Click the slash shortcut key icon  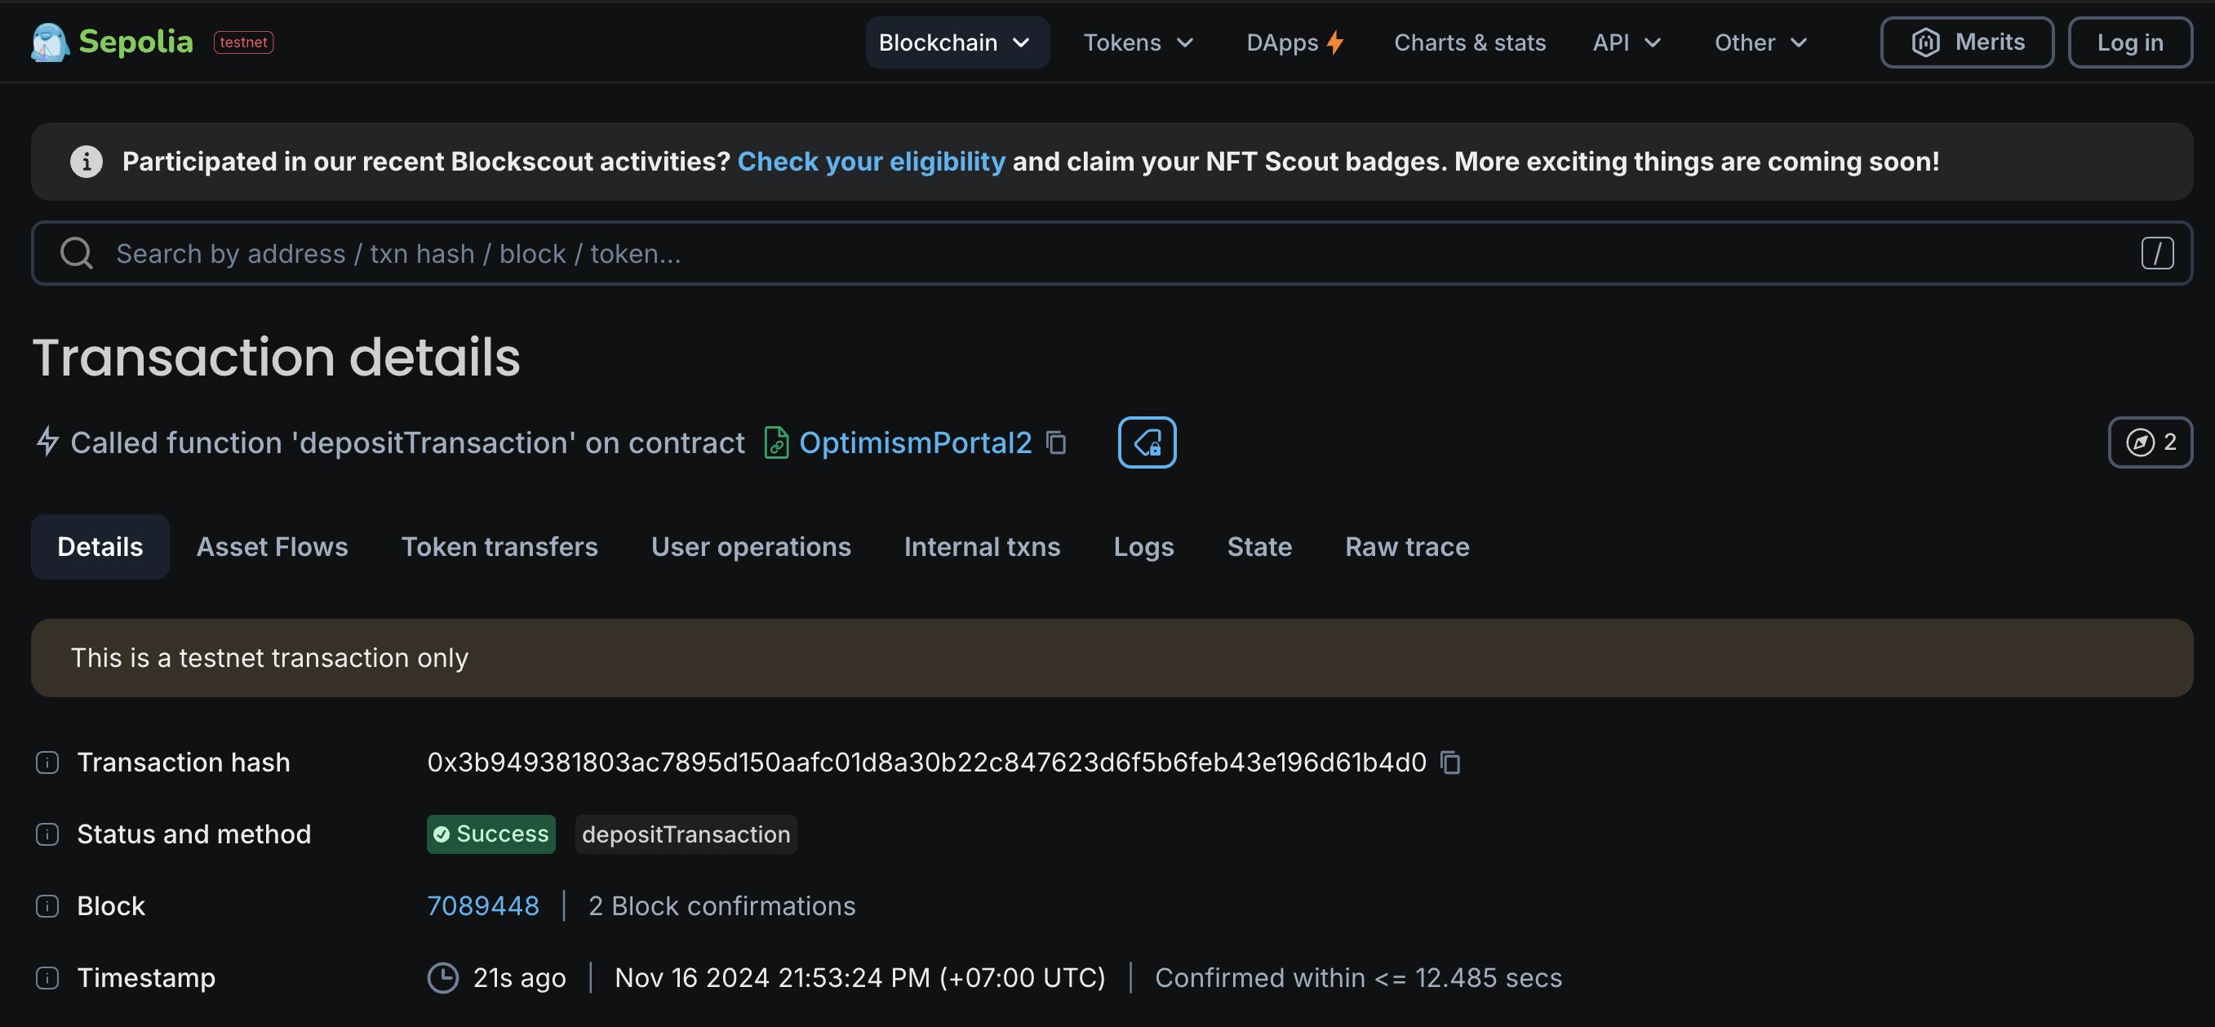click(x=2156, y=253)
